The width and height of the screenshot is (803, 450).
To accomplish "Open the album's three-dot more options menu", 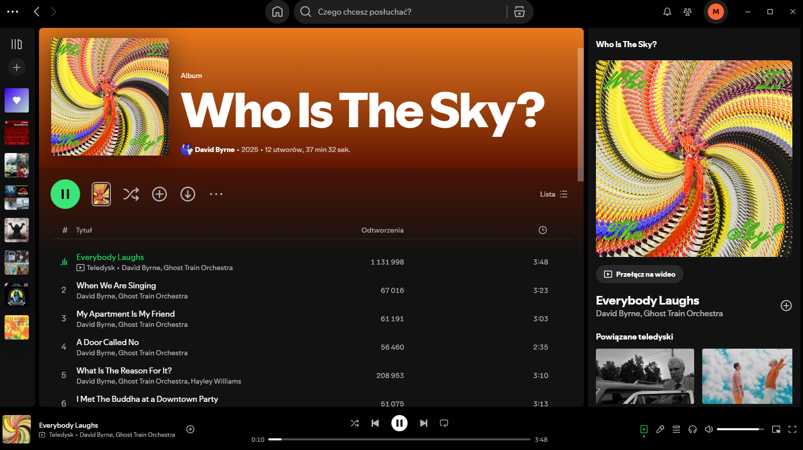I will coord(216,194).
